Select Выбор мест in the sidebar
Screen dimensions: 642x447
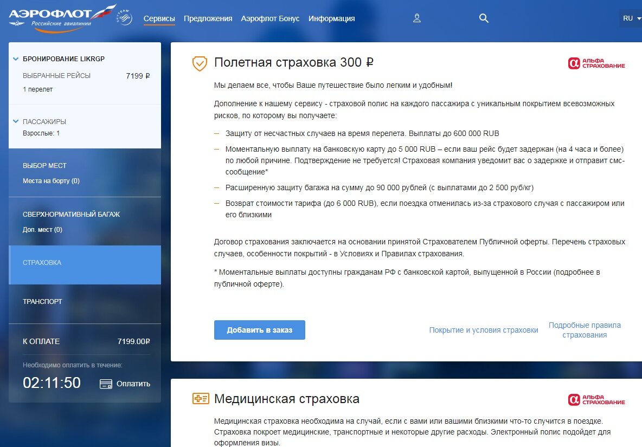pyautogui.click(x=44, y=166)
